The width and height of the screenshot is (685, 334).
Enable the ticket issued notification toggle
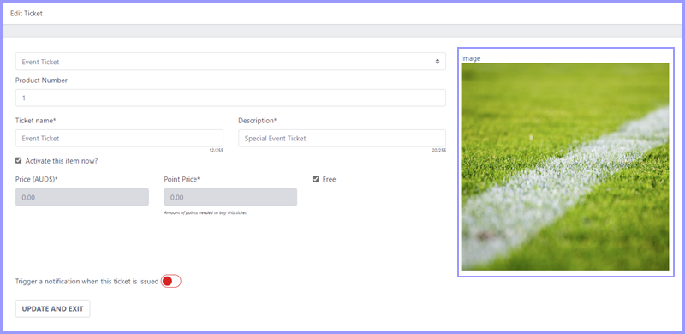170,281
